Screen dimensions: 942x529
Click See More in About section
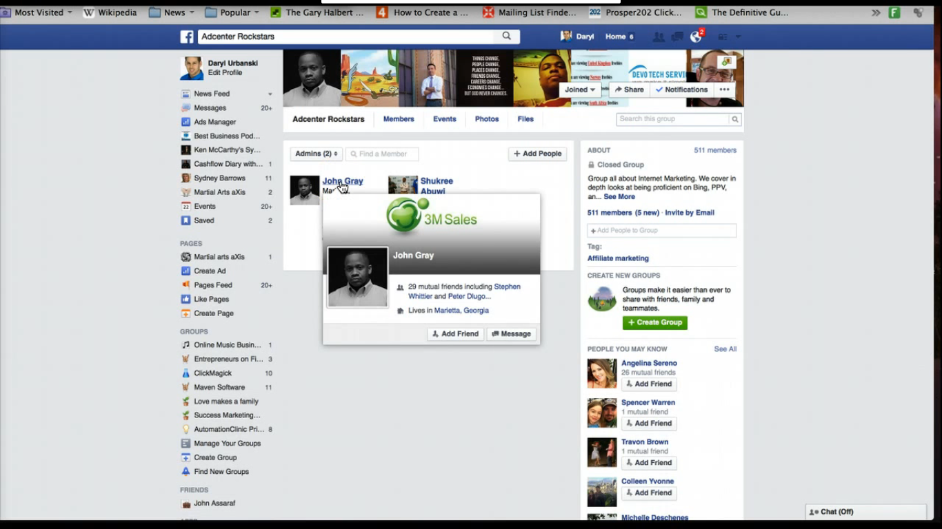coord(619,197)
